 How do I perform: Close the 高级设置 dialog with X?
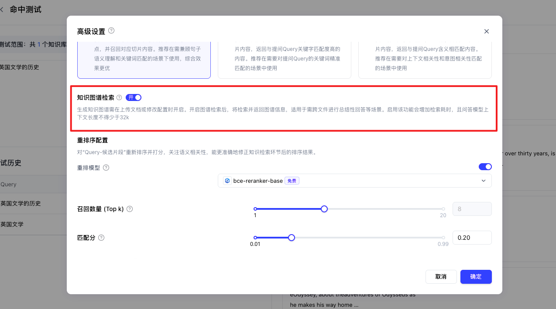(486, 31)
